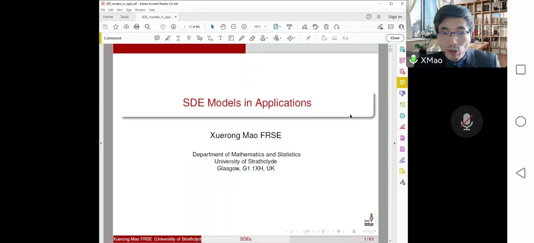Print the document with printer icon

tap(136, 27)
